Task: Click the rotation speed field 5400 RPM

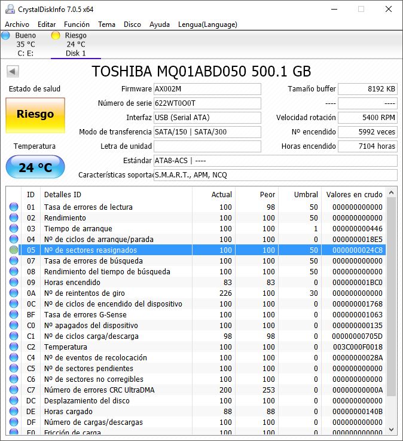Action: [x=368, y=118]
